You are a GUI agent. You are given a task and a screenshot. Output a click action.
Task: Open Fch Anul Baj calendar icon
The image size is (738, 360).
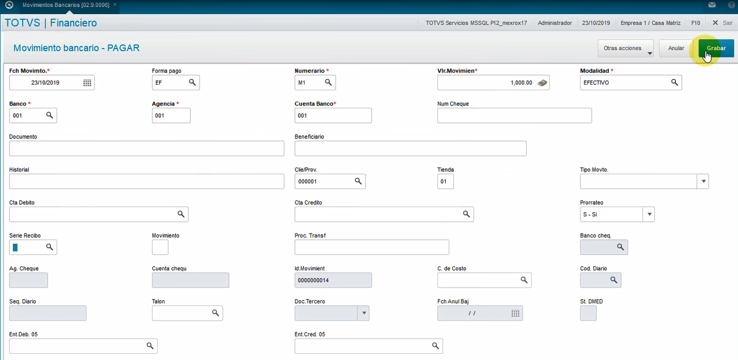[515, 313]
